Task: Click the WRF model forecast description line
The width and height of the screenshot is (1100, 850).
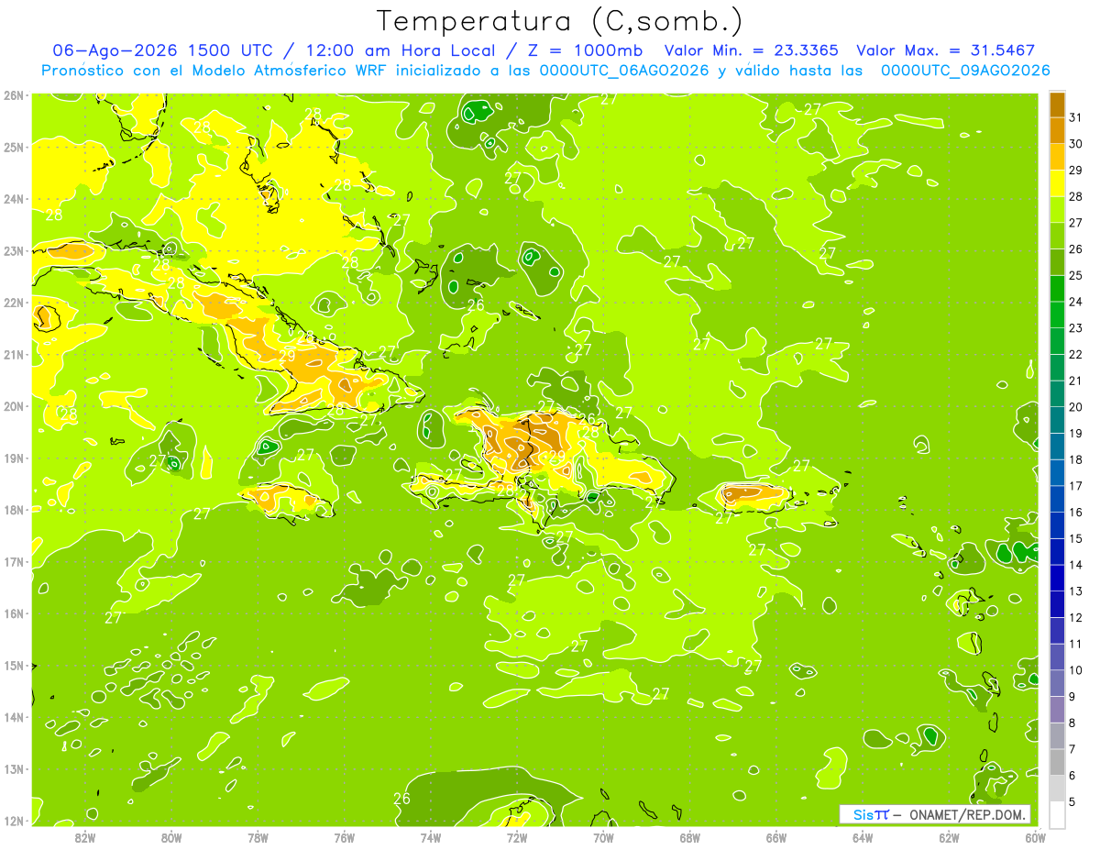Action: tap(545, 70)
